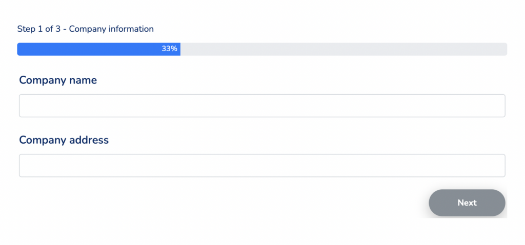
Task: Click the left edge of progress bar
Action: tap(19, 49)
